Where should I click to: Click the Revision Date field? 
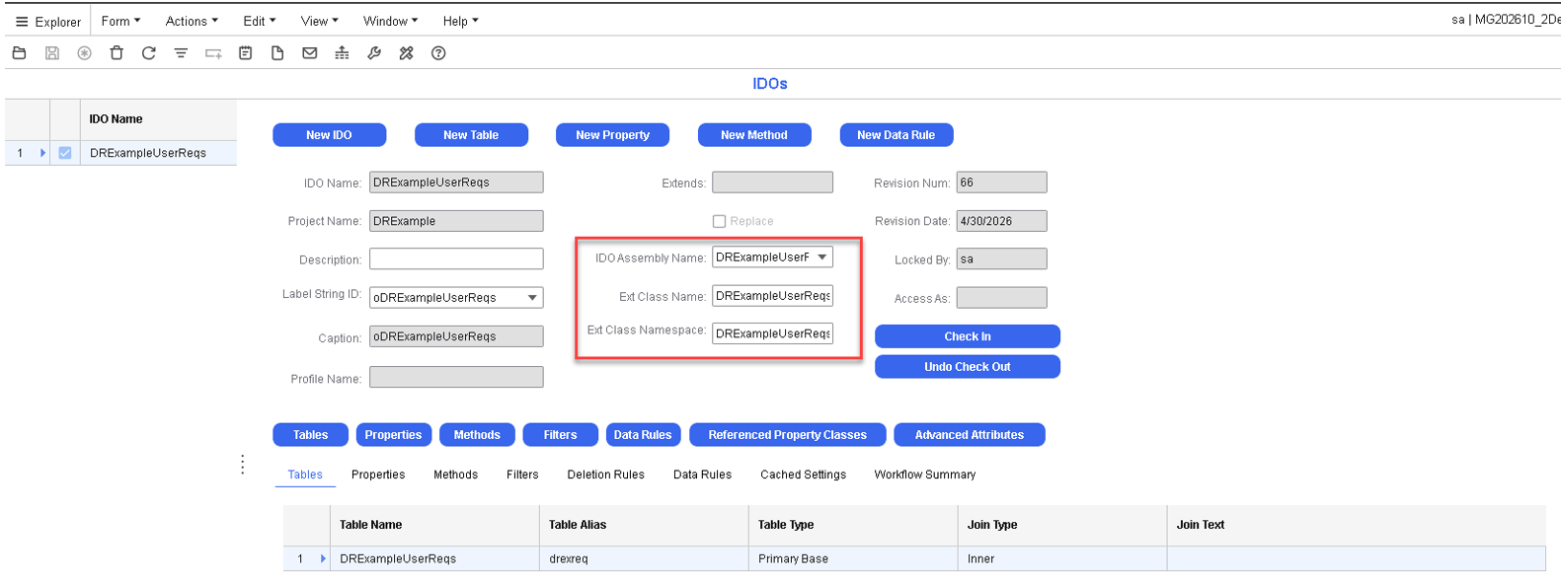(x=1001, y=221)
